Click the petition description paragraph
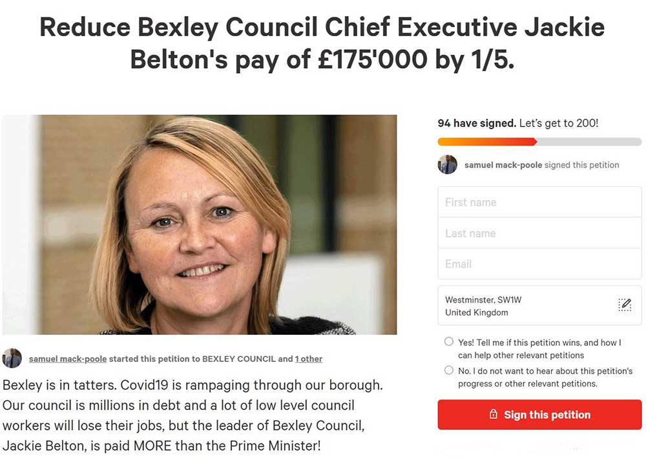 pos(193,415)
